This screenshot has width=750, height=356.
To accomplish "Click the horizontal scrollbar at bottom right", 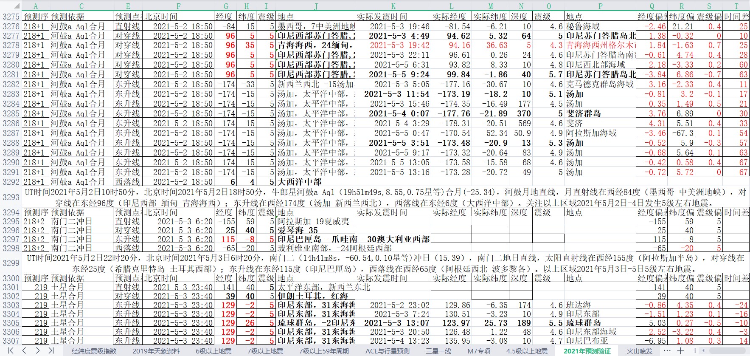I will (722, 350).
